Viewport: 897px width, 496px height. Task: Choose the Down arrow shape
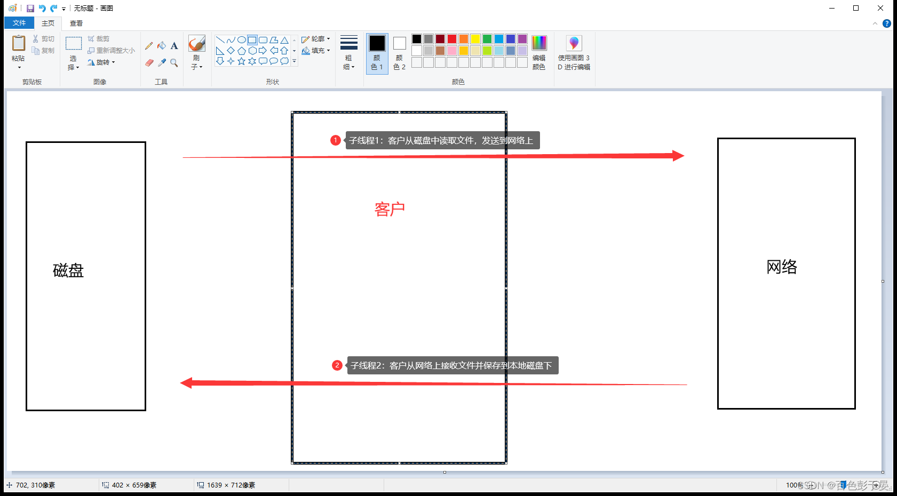pos(220,61)
